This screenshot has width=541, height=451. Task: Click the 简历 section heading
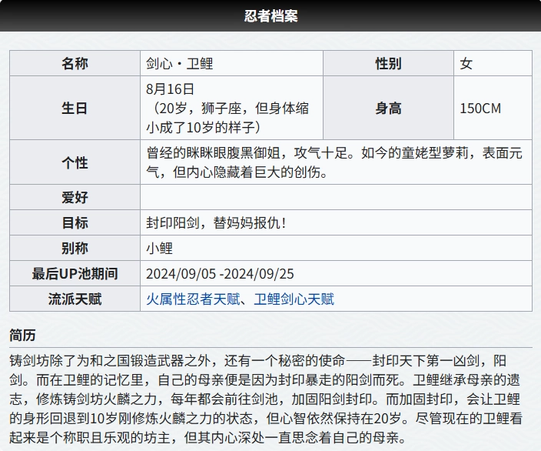pyautogui.click(x=22, y=335)
